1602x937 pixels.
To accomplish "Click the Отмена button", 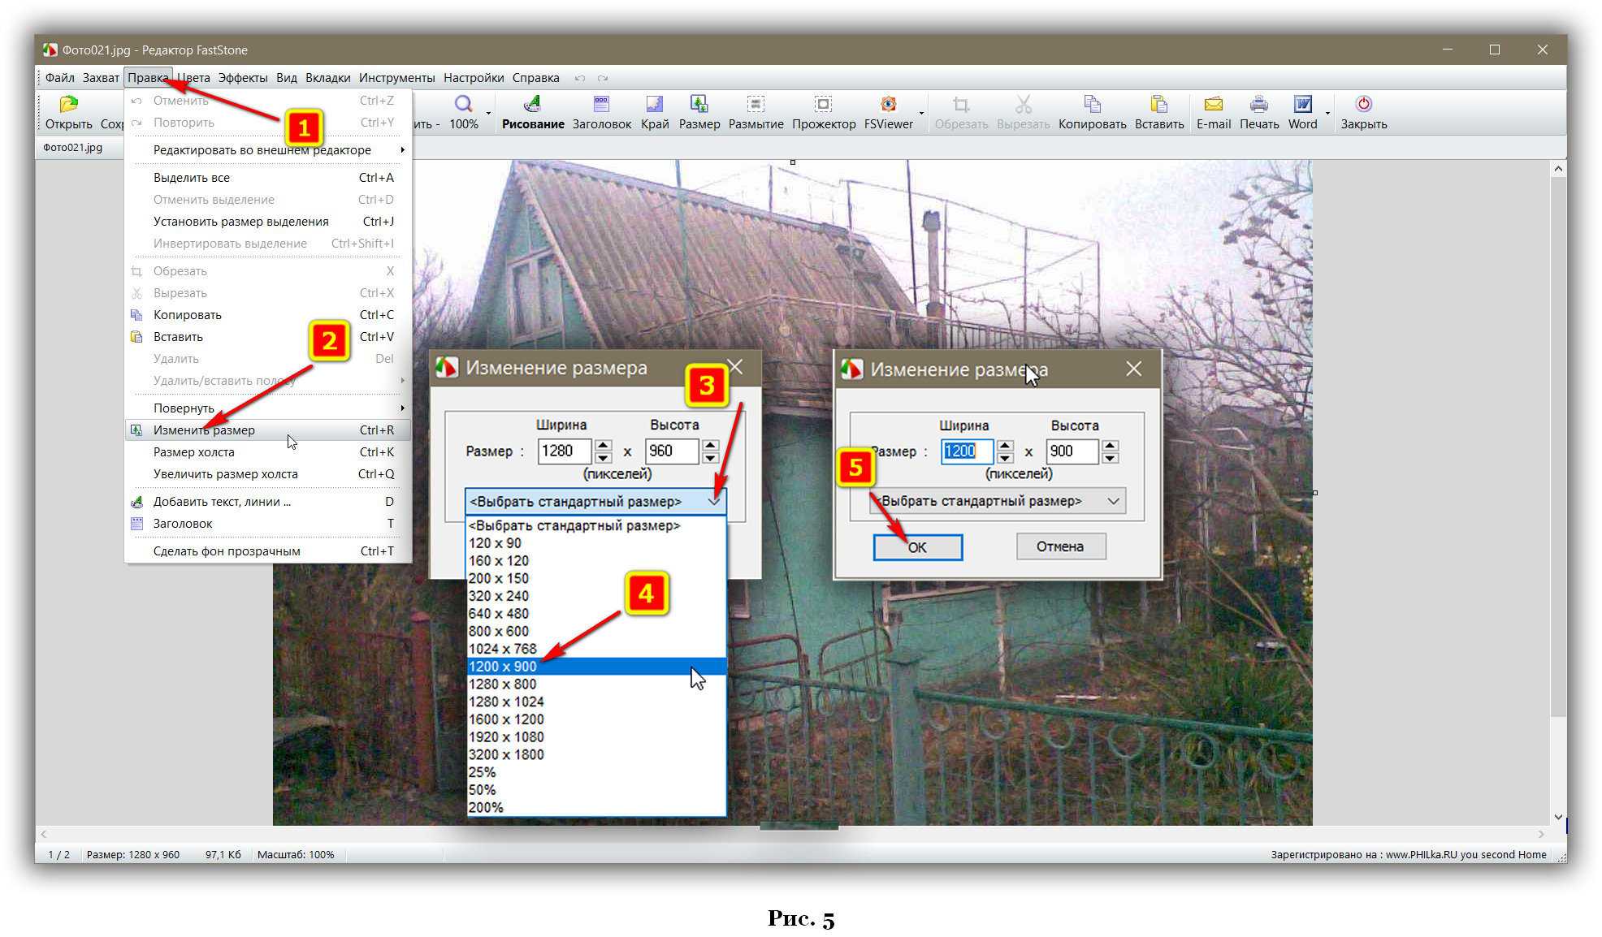I will (x=1059, y=546).
